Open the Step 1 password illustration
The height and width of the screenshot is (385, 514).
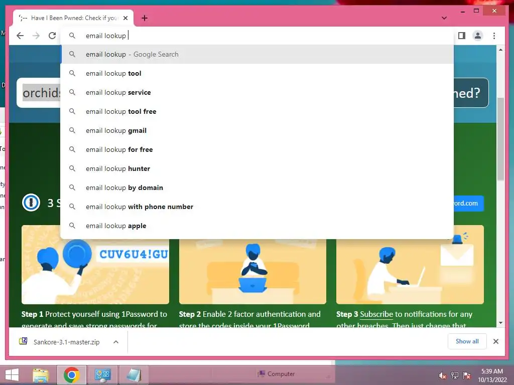(95, 271)
